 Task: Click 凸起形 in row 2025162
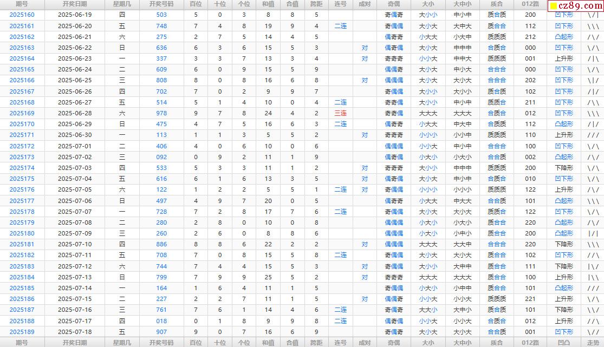coord(564,37)
